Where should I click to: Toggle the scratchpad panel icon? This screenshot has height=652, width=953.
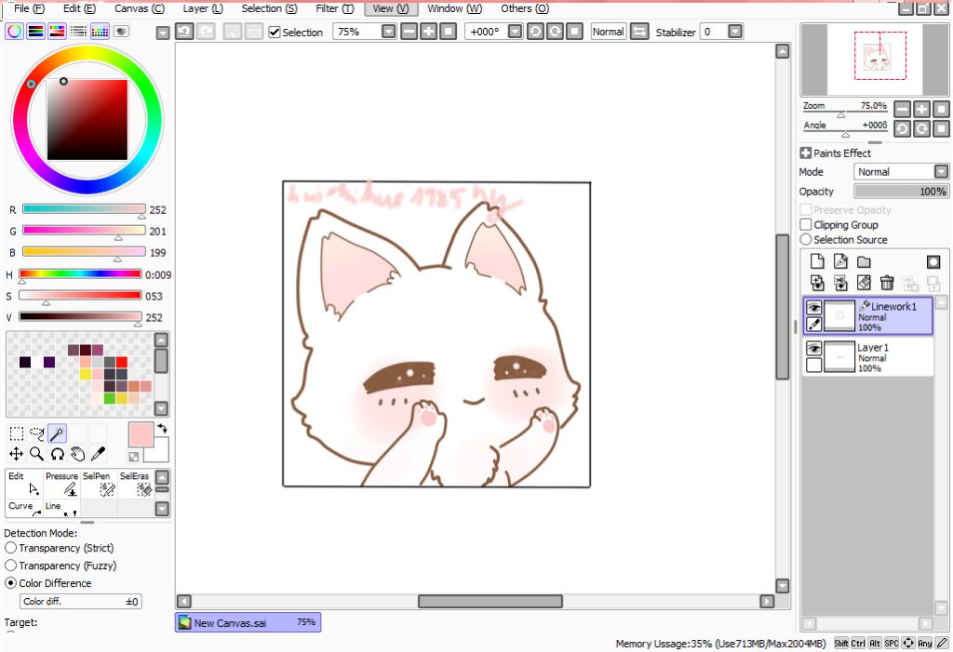click(121, 32)
